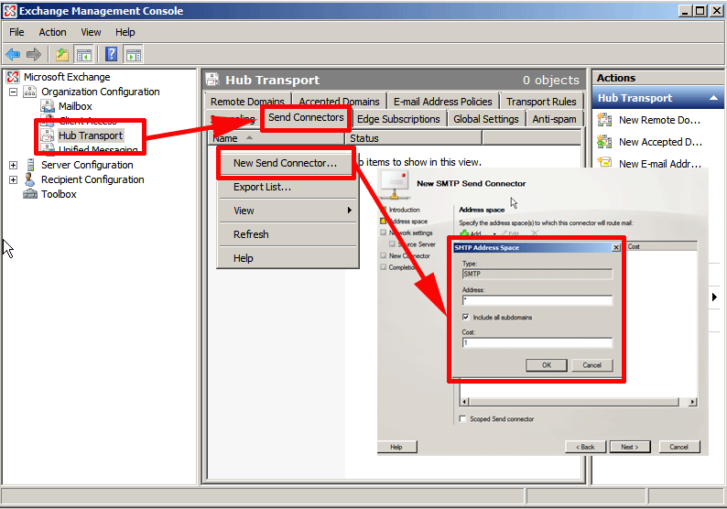The width and height of the screenshot is (727, 509).
Task: Click the Type field showing SMTP
Action: [537, 274]
